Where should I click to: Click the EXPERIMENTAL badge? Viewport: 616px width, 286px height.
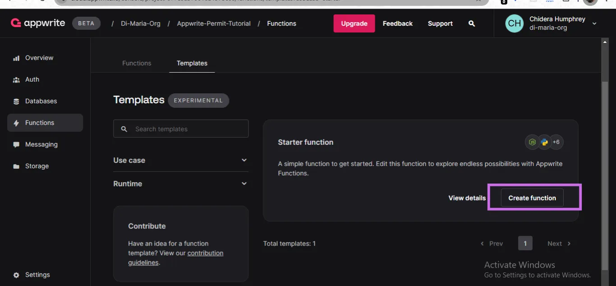click(x=198, y=100)
